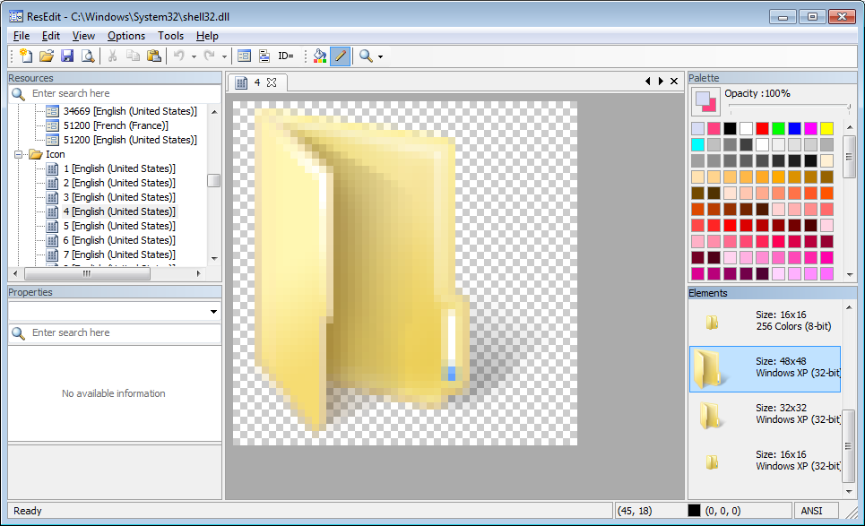Click the magnifier zoom tool icon
Image resolution: width=865 pixels, height=526 pixels.
coord(366,56)
